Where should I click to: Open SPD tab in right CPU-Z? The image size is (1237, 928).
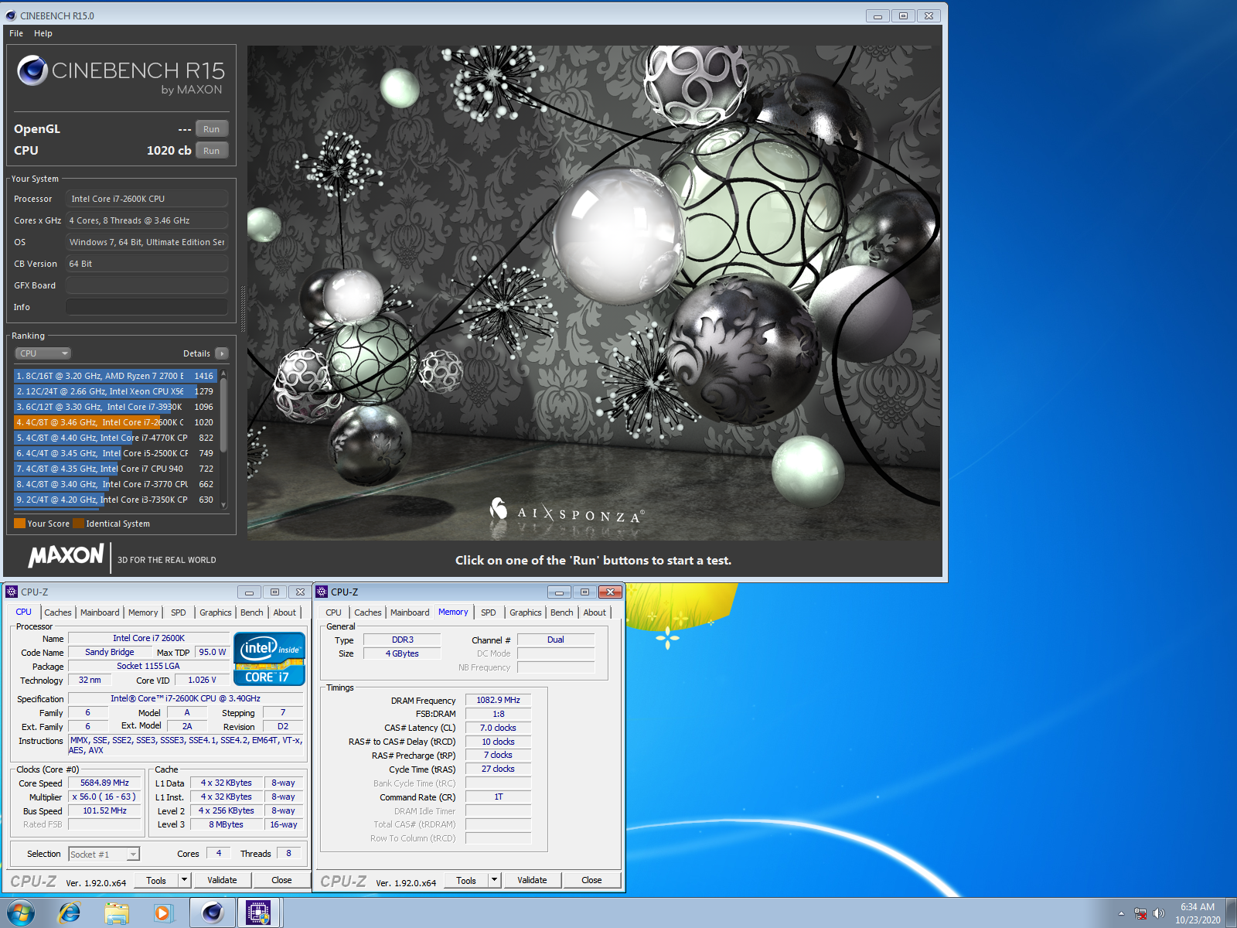click(489, 612)
